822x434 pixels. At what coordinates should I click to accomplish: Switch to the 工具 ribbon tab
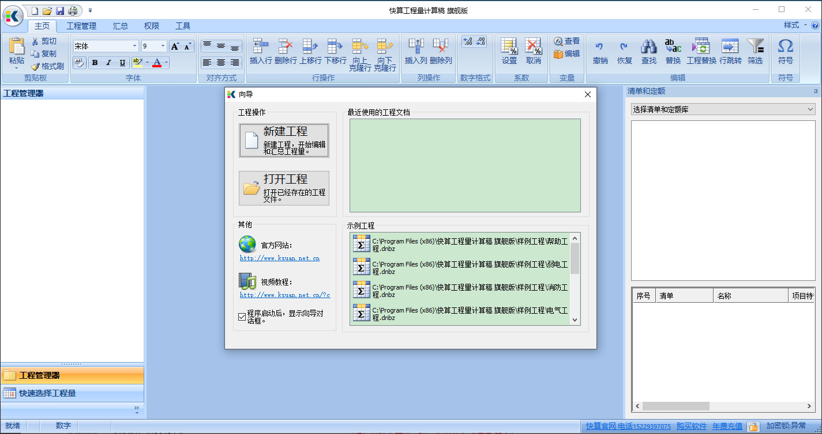(x=183, y=26)
